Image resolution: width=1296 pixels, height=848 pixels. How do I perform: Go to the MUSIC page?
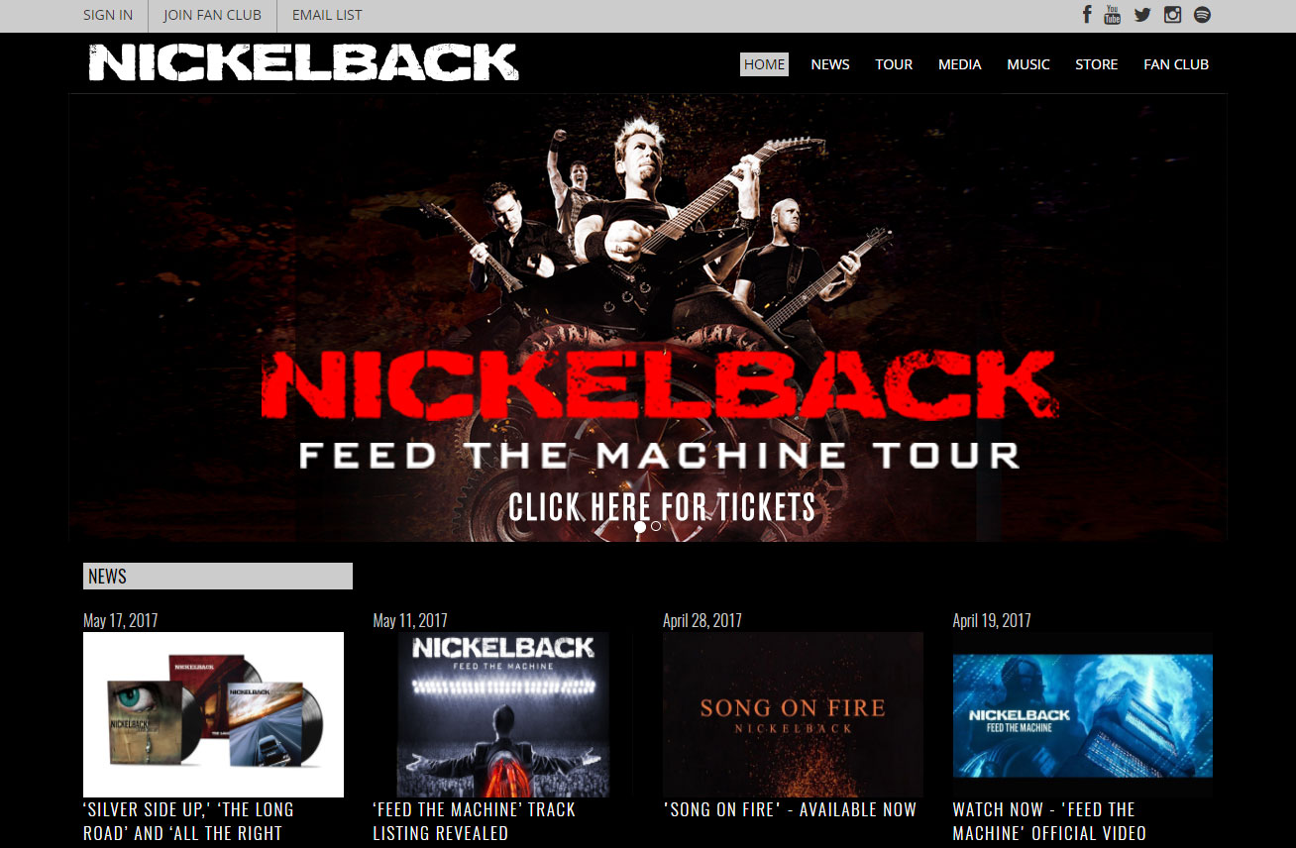(1028, 64)
